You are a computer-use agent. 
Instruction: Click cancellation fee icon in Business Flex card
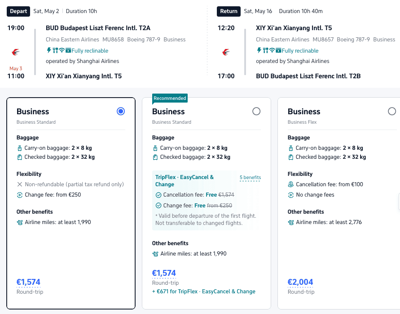[x=291, y=184]
